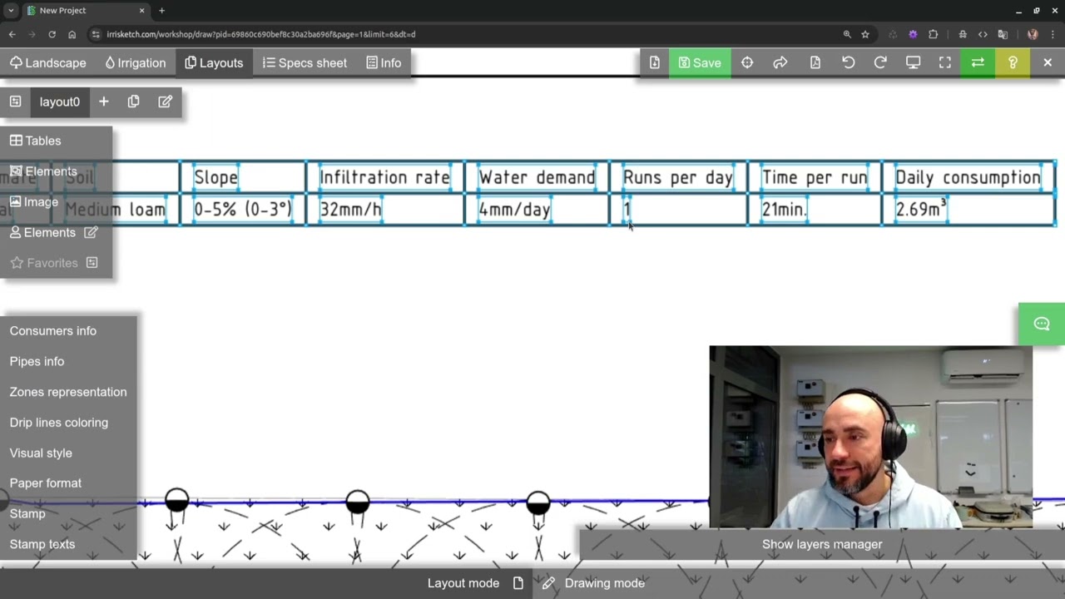Select the layout0 tab
1065x599 pixels.
[60, 101]
